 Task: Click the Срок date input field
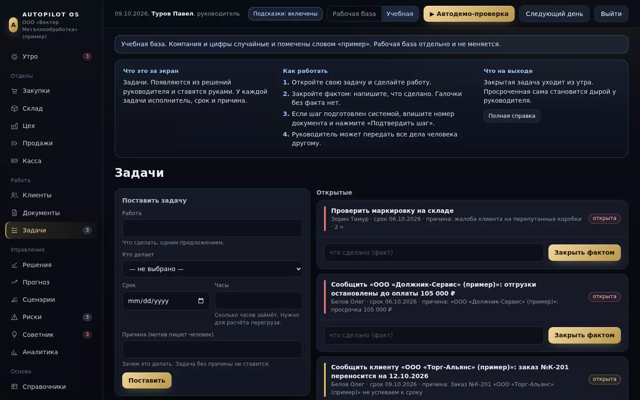[166, 301]
